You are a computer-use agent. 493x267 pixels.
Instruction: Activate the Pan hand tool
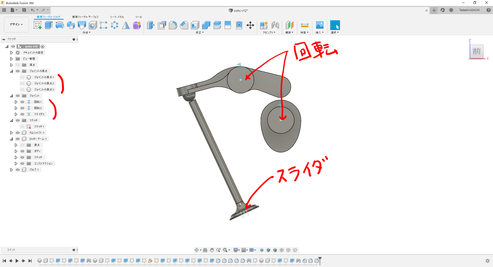212,250
